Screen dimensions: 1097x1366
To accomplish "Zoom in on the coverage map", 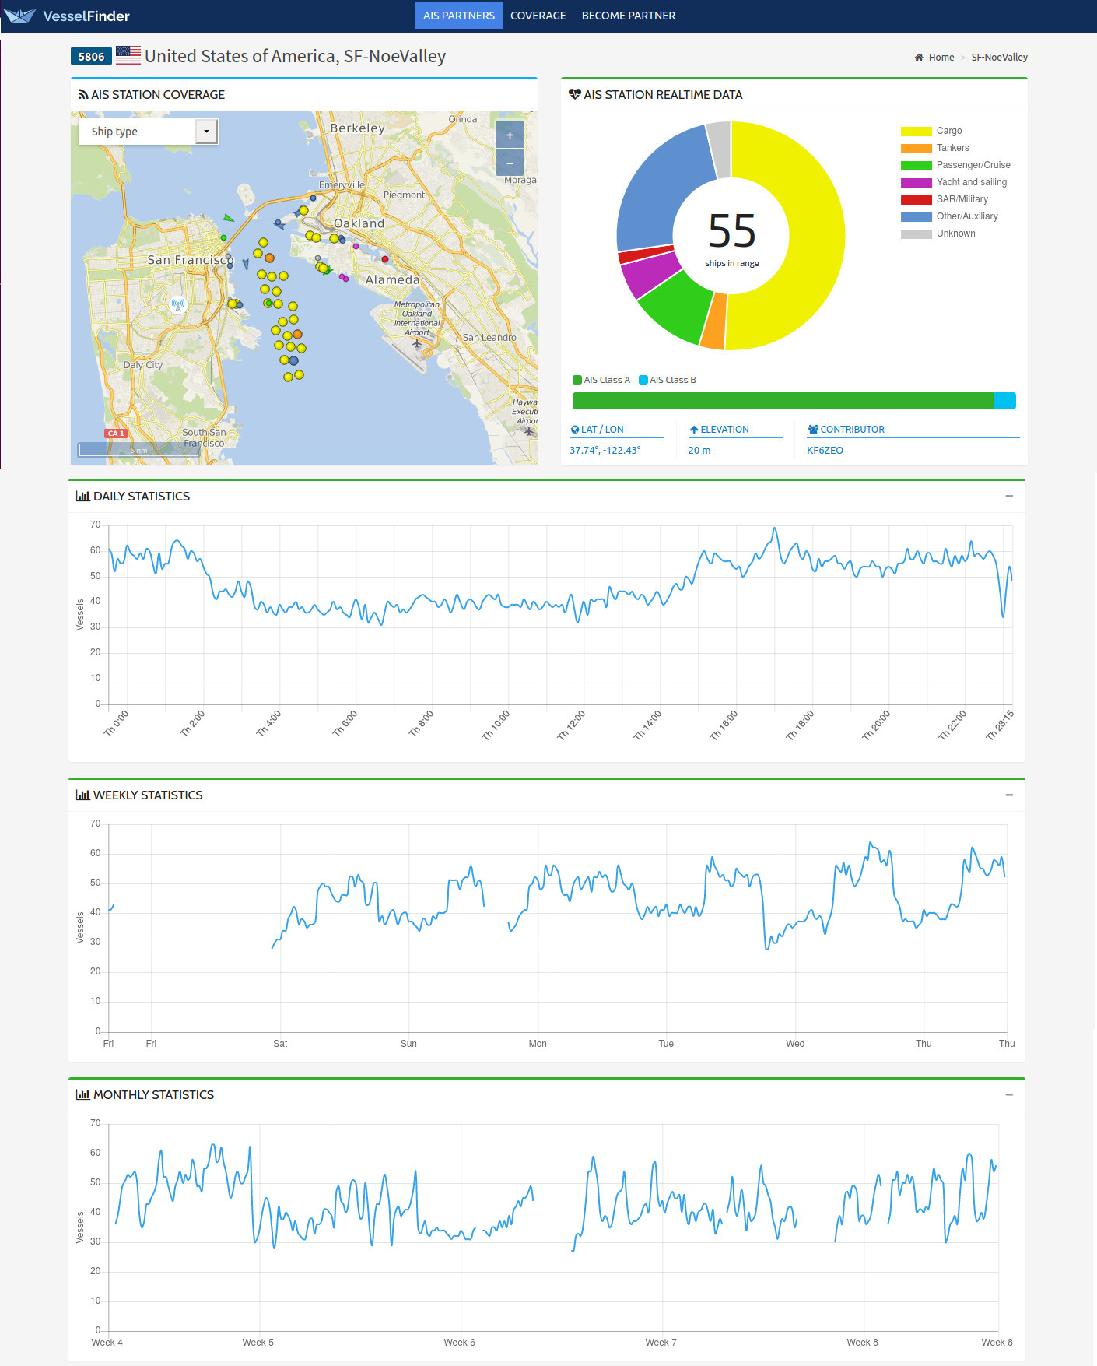I will (x=510, y=135).
